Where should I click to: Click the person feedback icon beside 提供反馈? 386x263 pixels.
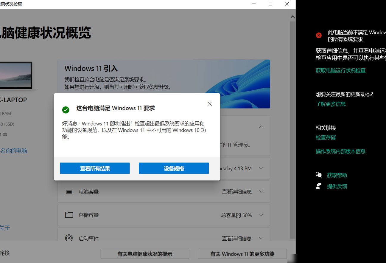coord(319,186)
